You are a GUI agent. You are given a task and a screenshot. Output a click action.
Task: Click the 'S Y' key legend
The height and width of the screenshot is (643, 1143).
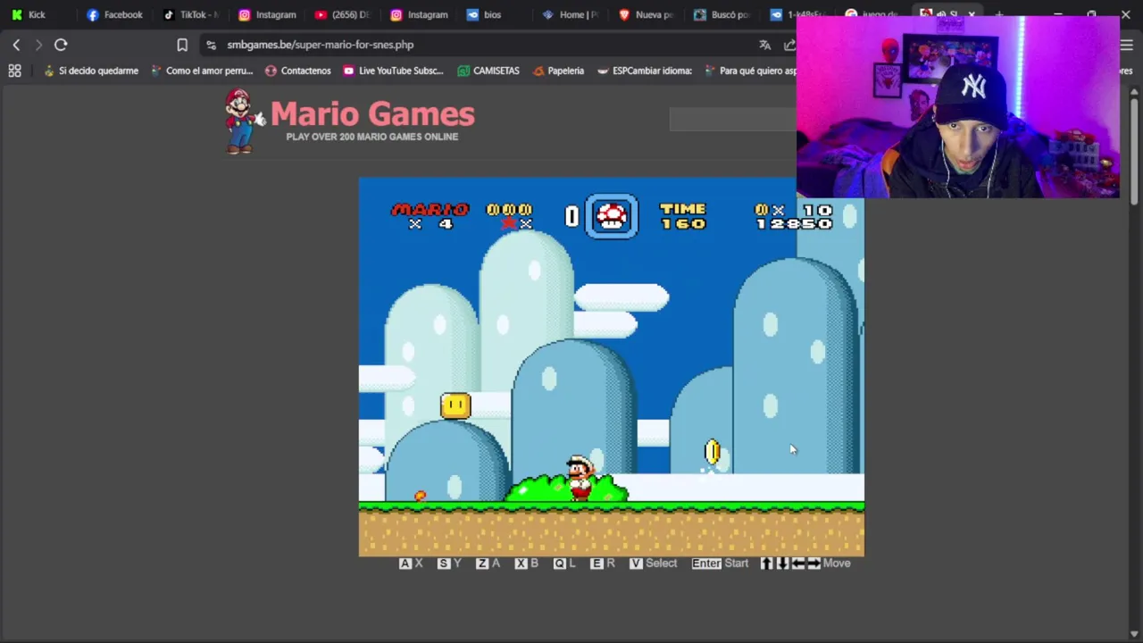449,564
